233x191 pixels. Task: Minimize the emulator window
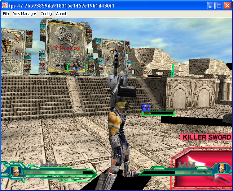tap(211, 6)
